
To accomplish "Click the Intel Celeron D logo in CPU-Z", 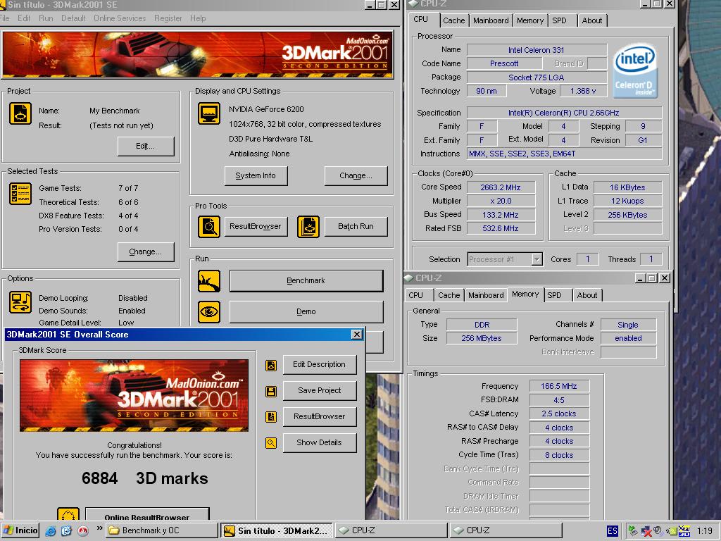I will click(635, 71).
